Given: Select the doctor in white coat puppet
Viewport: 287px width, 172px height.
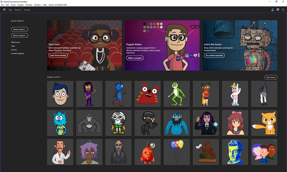Looking at the screenshot, I should click(x=60, y=152).
